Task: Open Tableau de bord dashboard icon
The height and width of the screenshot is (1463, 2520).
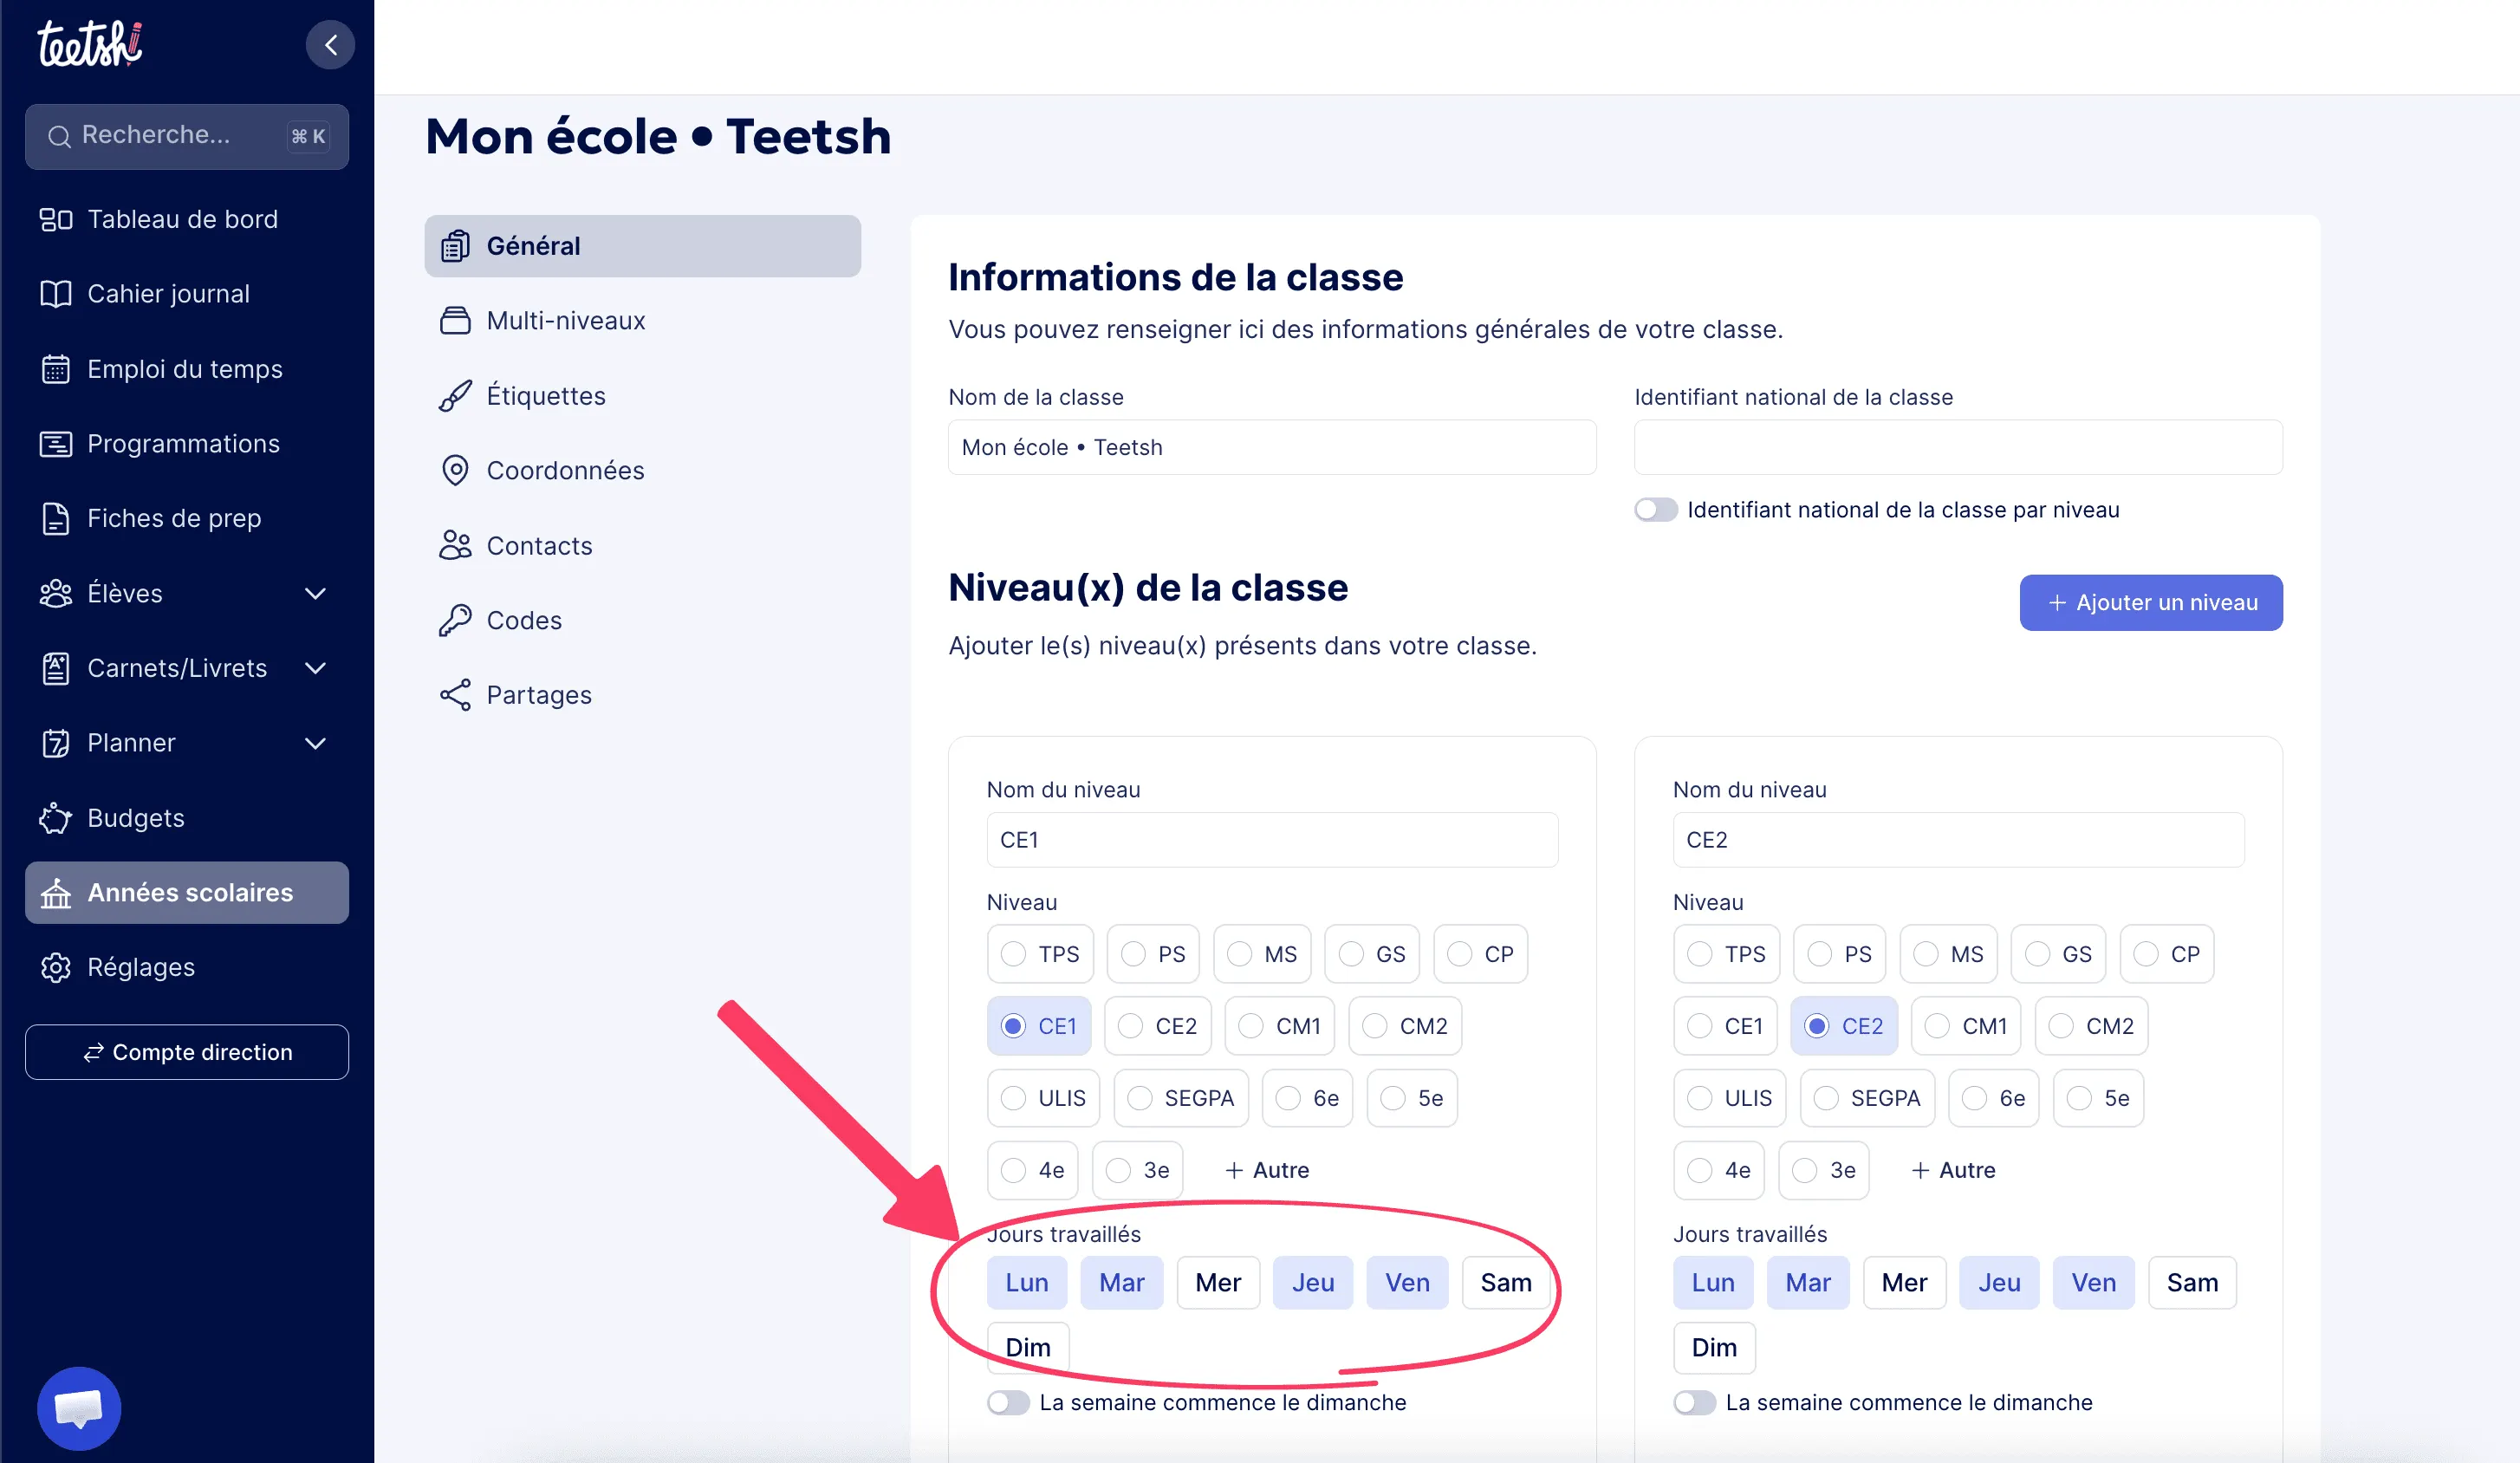Action: coord(56,219)
